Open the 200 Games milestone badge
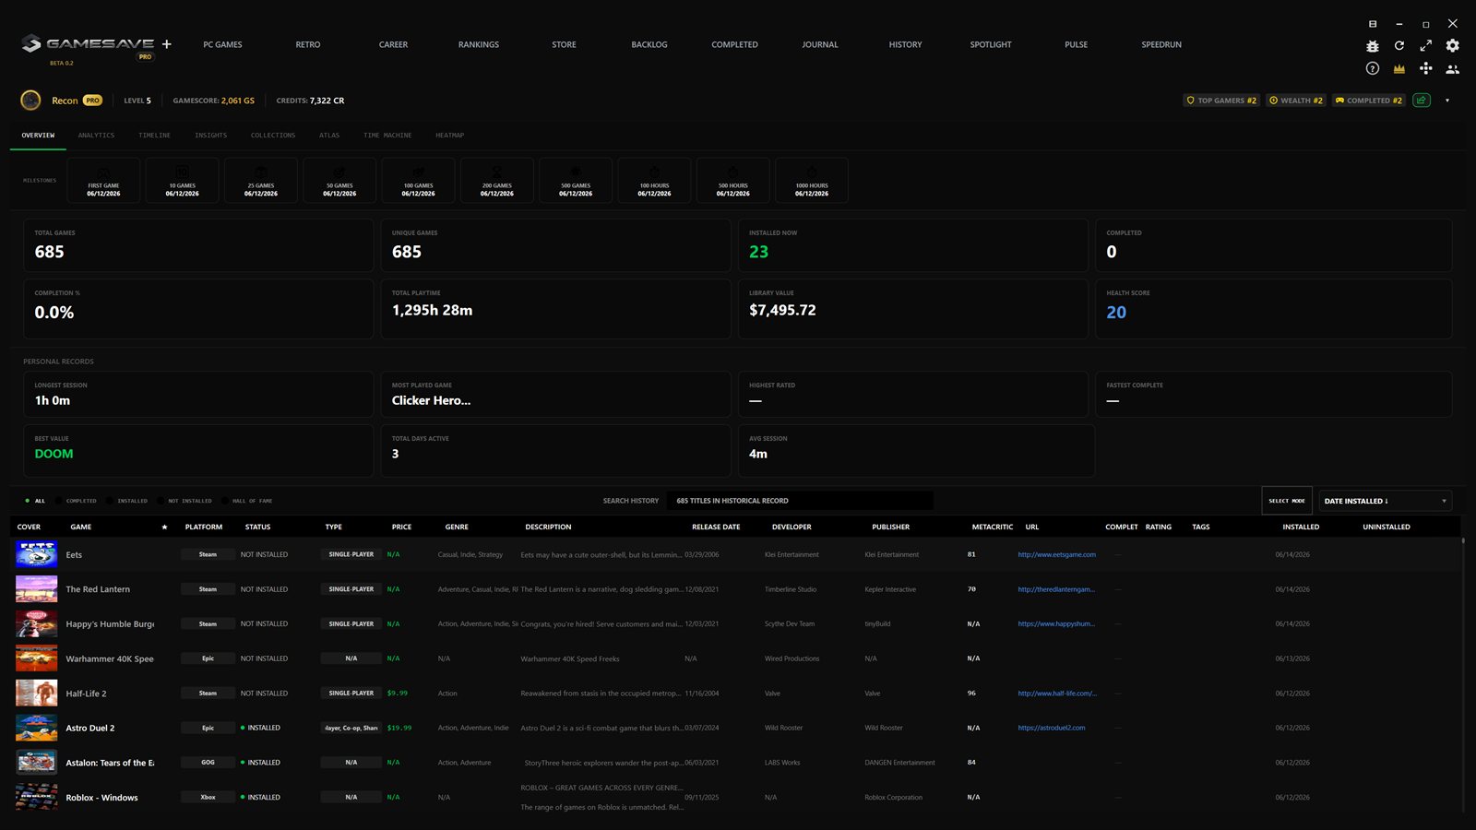This screenshot has width=1476, height=830. click(x=497, y=180)
